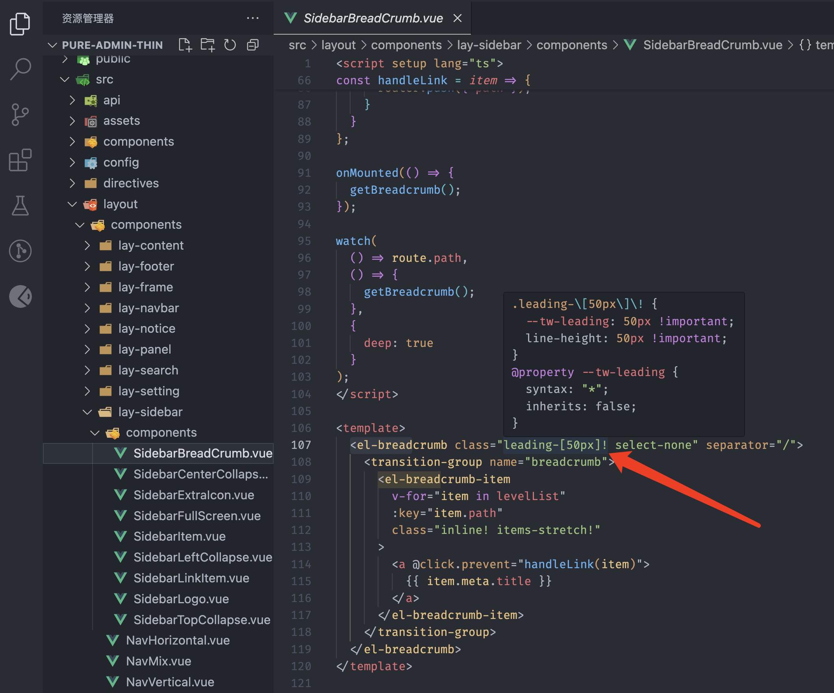Screen dimensions: 834x693
Task: Open the Testing flask view
Action: point(20,205)
